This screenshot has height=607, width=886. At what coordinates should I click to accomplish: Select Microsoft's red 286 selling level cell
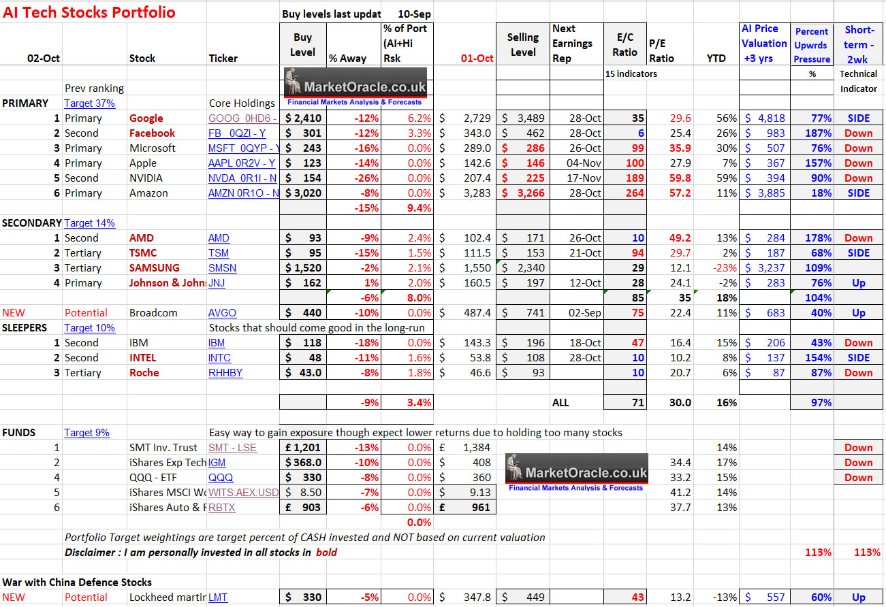[x=523, y=148]
